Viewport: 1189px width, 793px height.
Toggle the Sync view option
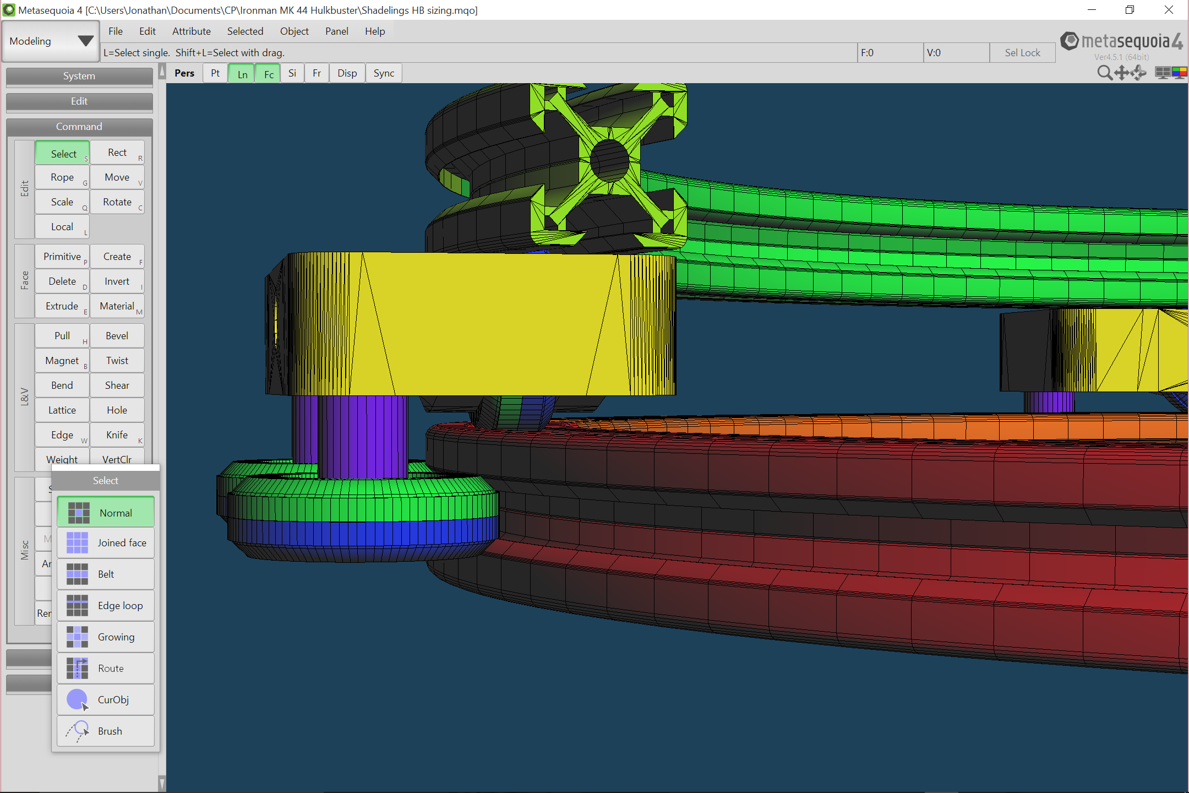[x=384, y=73]
